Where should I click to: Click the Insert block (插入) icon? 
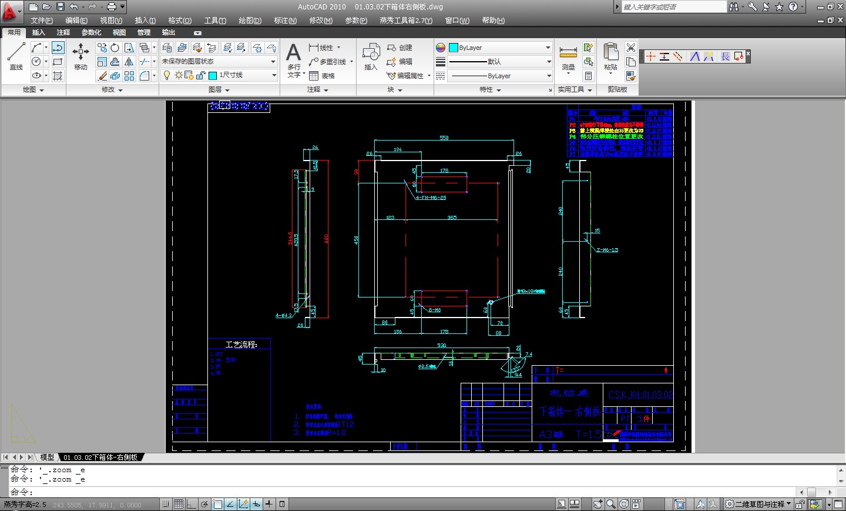(x=371, y=56)
